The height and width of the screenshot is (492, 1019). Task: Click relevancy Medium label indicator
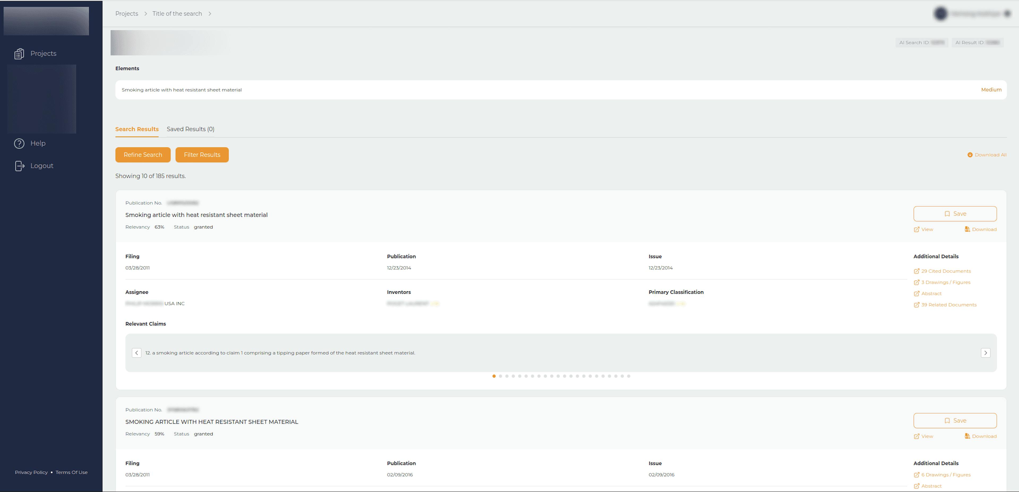click(990, 89)
